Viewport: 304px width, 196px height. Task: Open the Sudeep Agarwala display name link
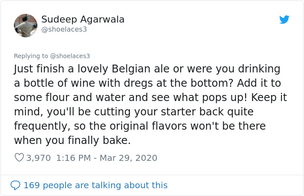pos(83,20)
